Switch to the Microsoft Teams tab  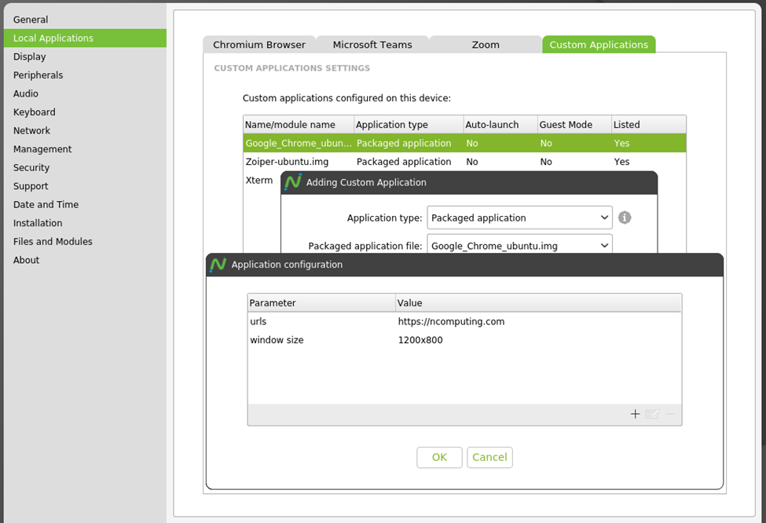(x=372, y=45)
